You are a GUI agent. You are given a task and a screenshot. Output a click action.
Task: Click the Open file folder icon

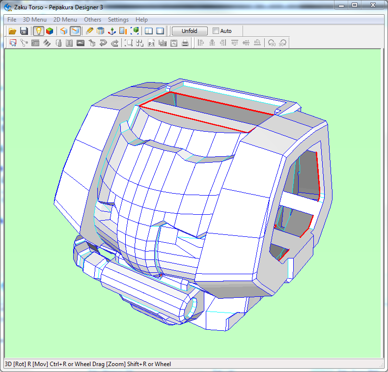coord(13,31)
